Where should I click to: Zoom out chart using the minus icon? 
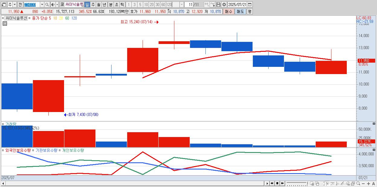(x=363, y=184)
